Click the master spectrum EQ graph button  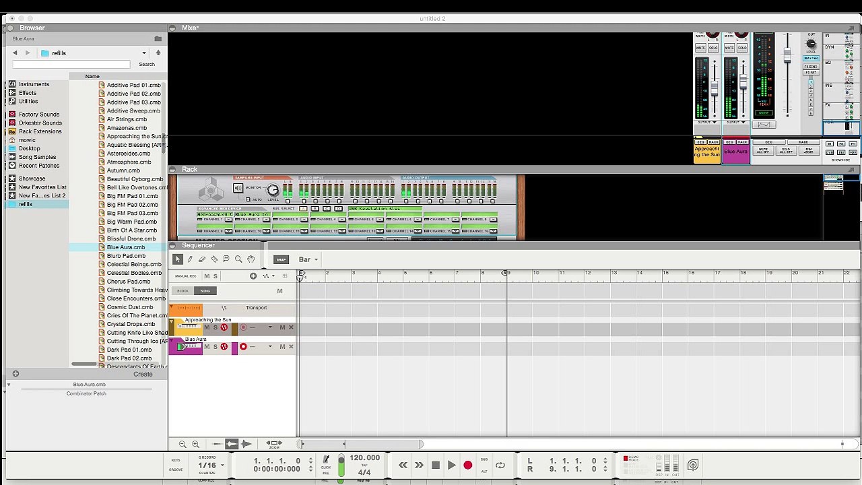point(764,125)
